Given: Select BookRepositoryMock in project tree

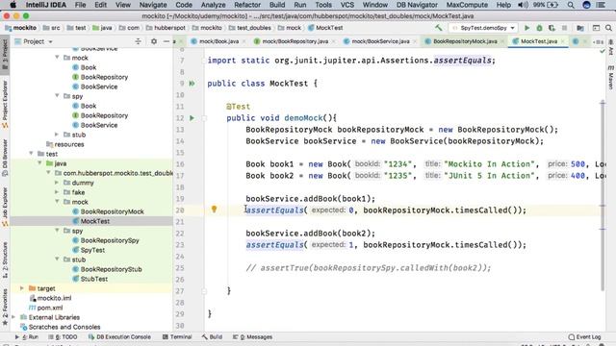Looking at the screenshot, I should [112, 211].
